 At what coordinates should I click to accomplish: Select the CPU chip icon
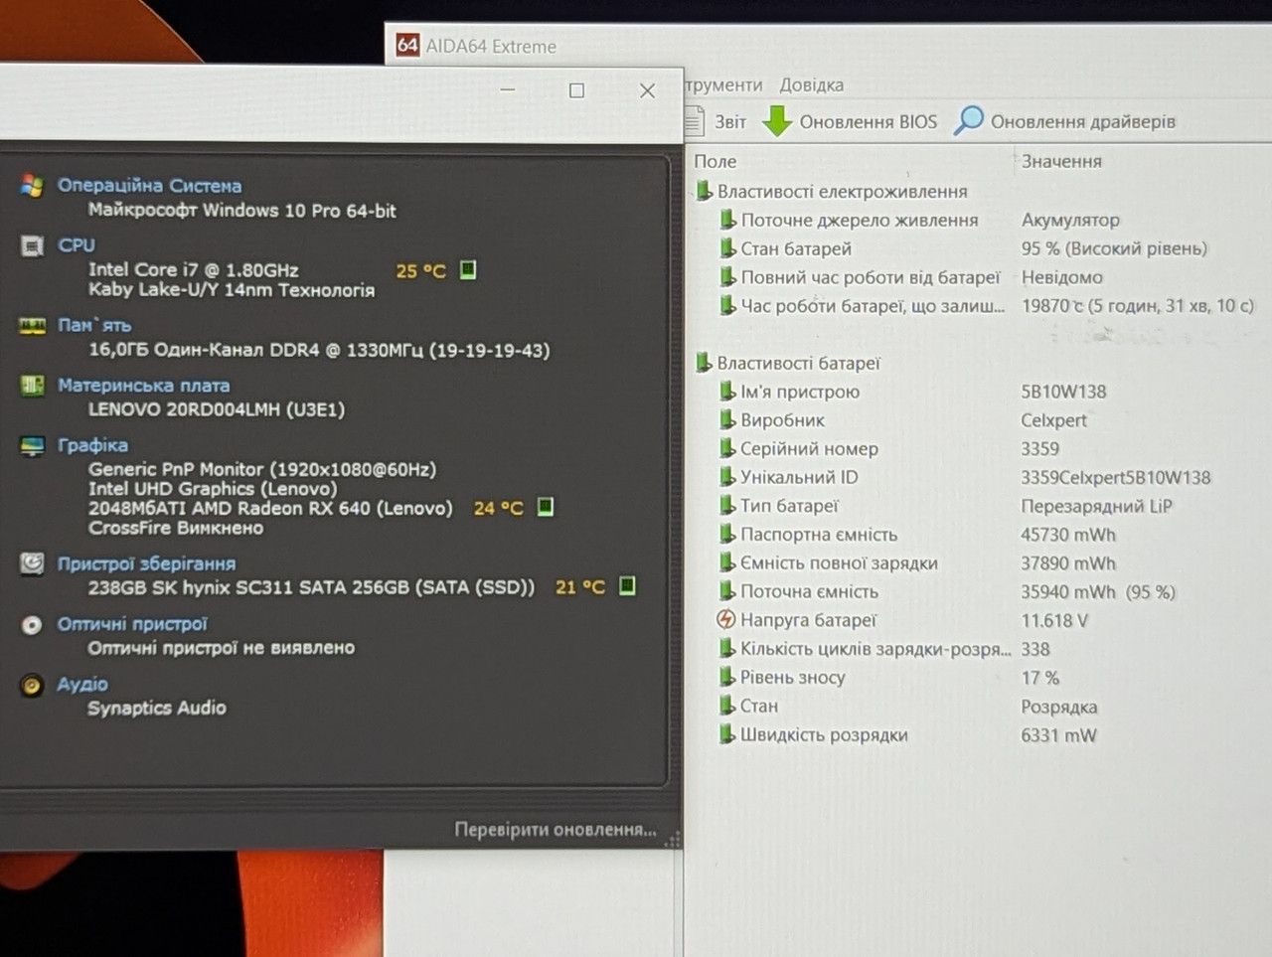32,245
